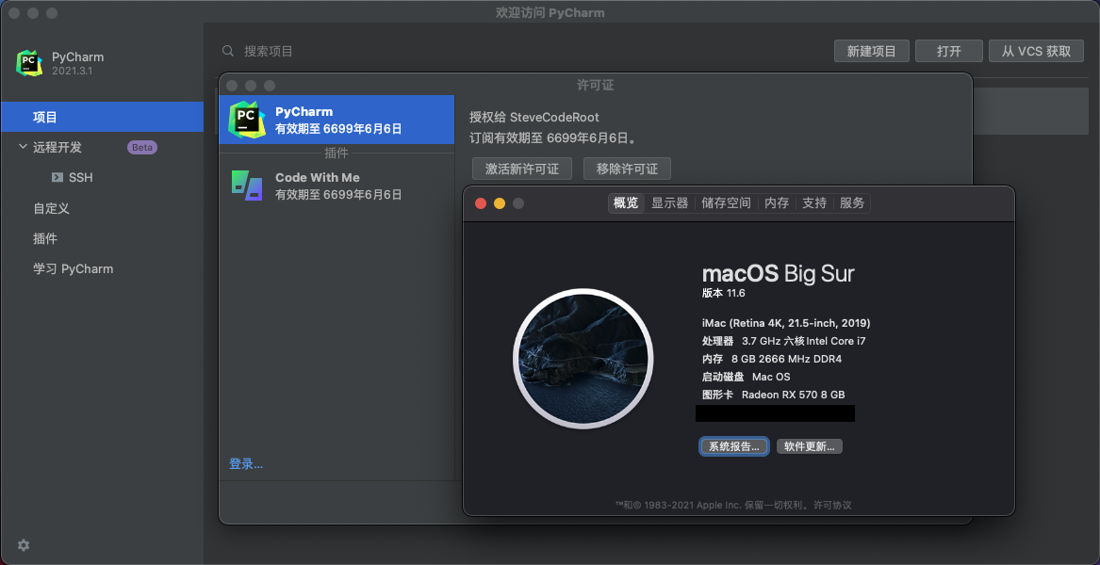Click the PyCharm logo in welcome sidebar
Viewport: 1100px width, 565px height.
(x=29, y=63)
